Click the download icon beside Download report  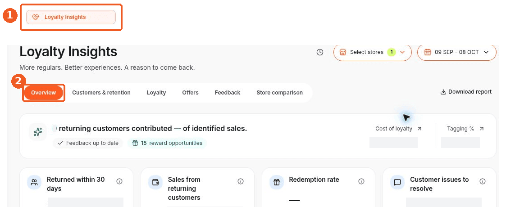click(x=443, y=92)
